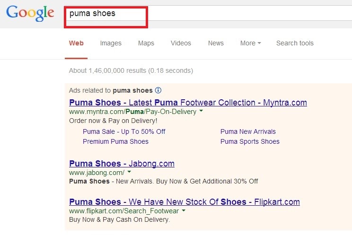352x236 pixels.
Task: Expand the arrow next to myntra.com URL
Action: pos(201,111)
